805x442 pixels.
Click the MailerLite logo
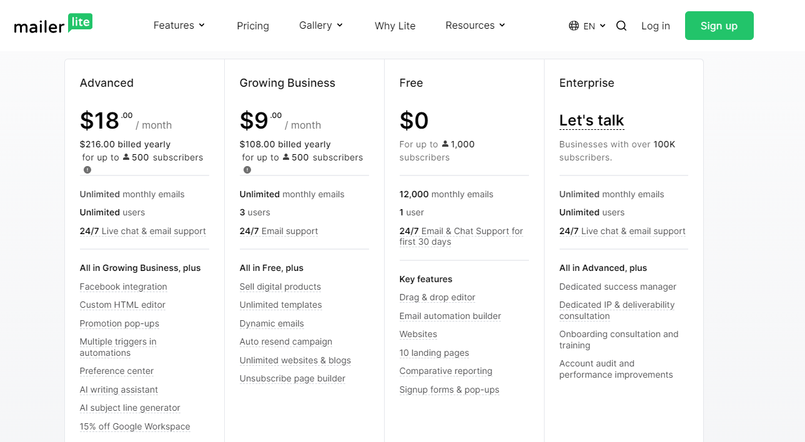click(53, 25)
